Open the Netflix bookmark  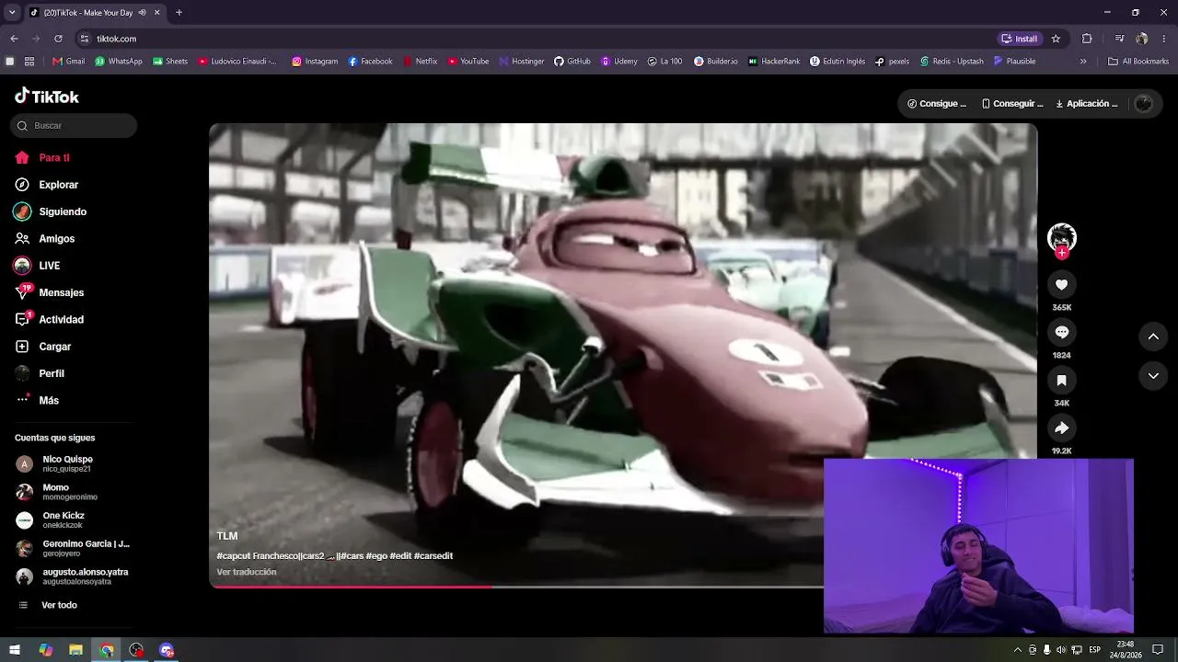click(x=420, y=62)
